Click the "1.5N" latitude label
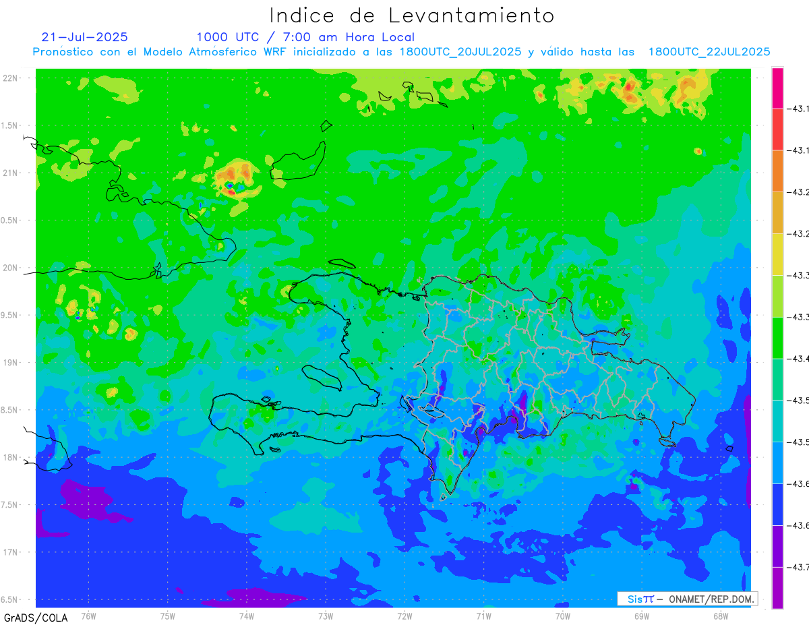 [x=10, y=125]
